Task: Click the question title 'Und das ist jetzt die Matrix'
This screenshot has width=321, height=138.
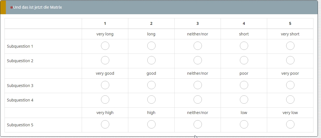Action: coord(37,7)
